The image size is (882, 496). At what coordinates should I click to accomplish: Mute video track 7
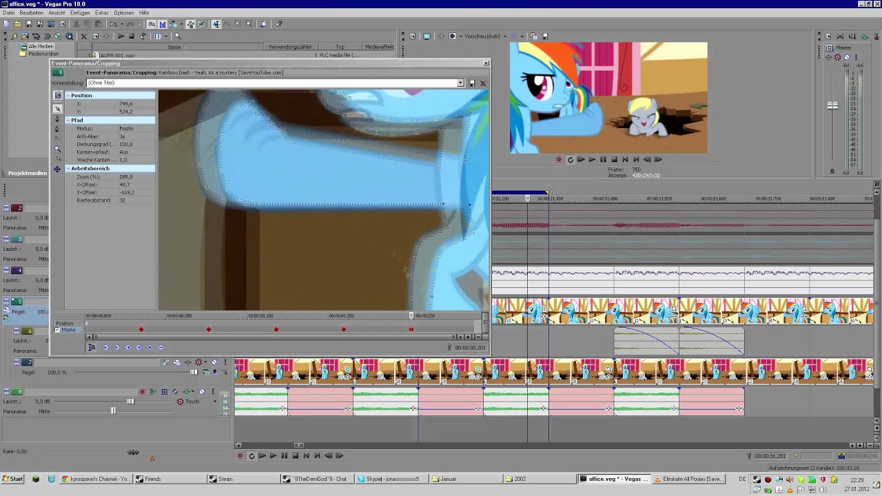click(x=214, y=362)
